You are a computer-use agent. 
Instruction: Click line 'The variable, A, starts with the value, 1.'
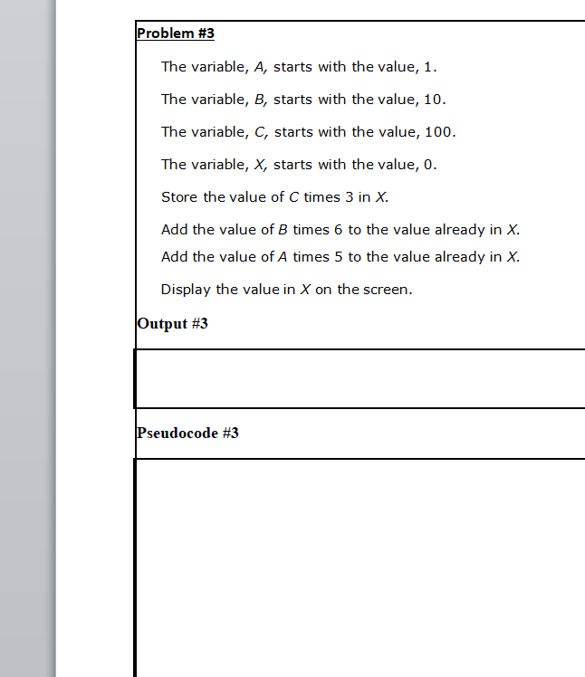(x=299, y=67)
